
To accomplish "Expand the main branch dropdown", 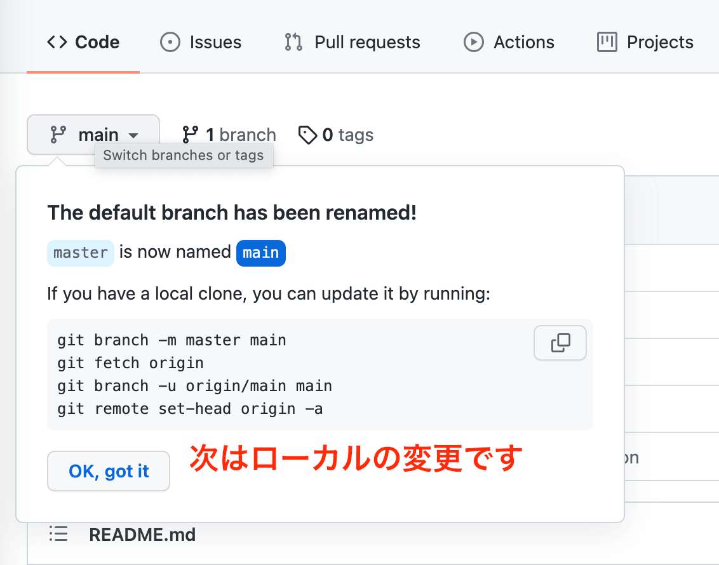I will [93, 135].
